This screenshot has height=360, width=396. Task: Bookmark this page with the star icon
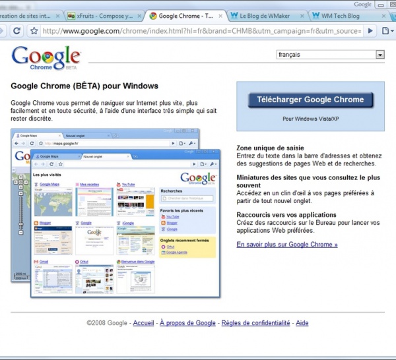click(x=34, y=31)
